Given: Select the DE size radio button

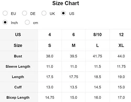Looking at the screenshot, I should tap(24, 13).
